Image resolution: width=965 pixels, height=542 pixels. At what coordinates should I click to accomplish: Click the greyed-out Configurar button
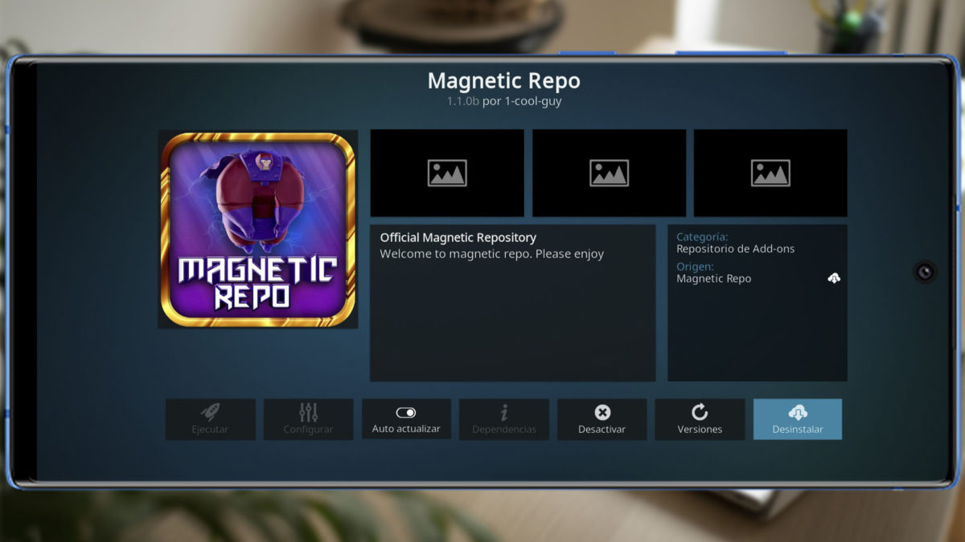click(x=308, y=419)
